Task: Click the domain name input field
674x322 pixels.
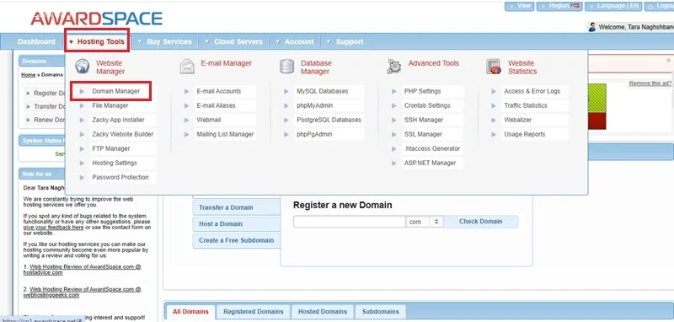Action: [350, 222]
